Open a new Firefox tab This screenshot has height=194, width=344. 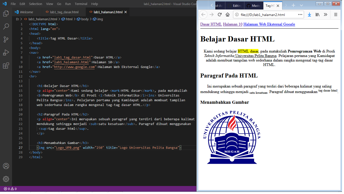tap(293, 5)
